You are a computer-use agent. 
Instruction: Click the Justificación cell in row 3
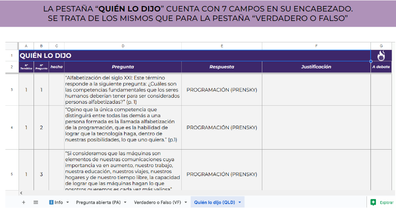[x=316, y=90]
